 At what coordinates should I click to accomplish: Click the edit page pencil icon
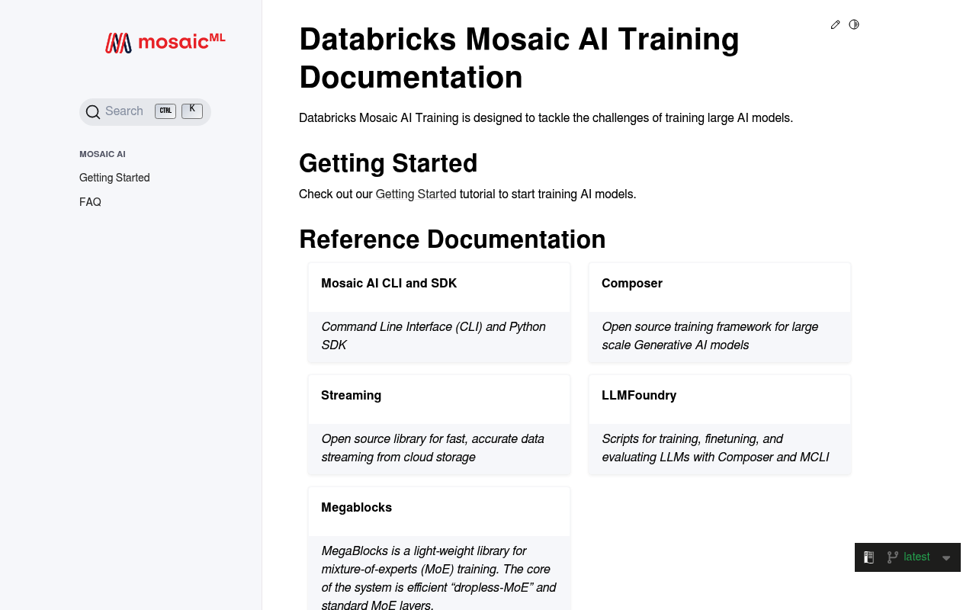[x=836, y=24]
